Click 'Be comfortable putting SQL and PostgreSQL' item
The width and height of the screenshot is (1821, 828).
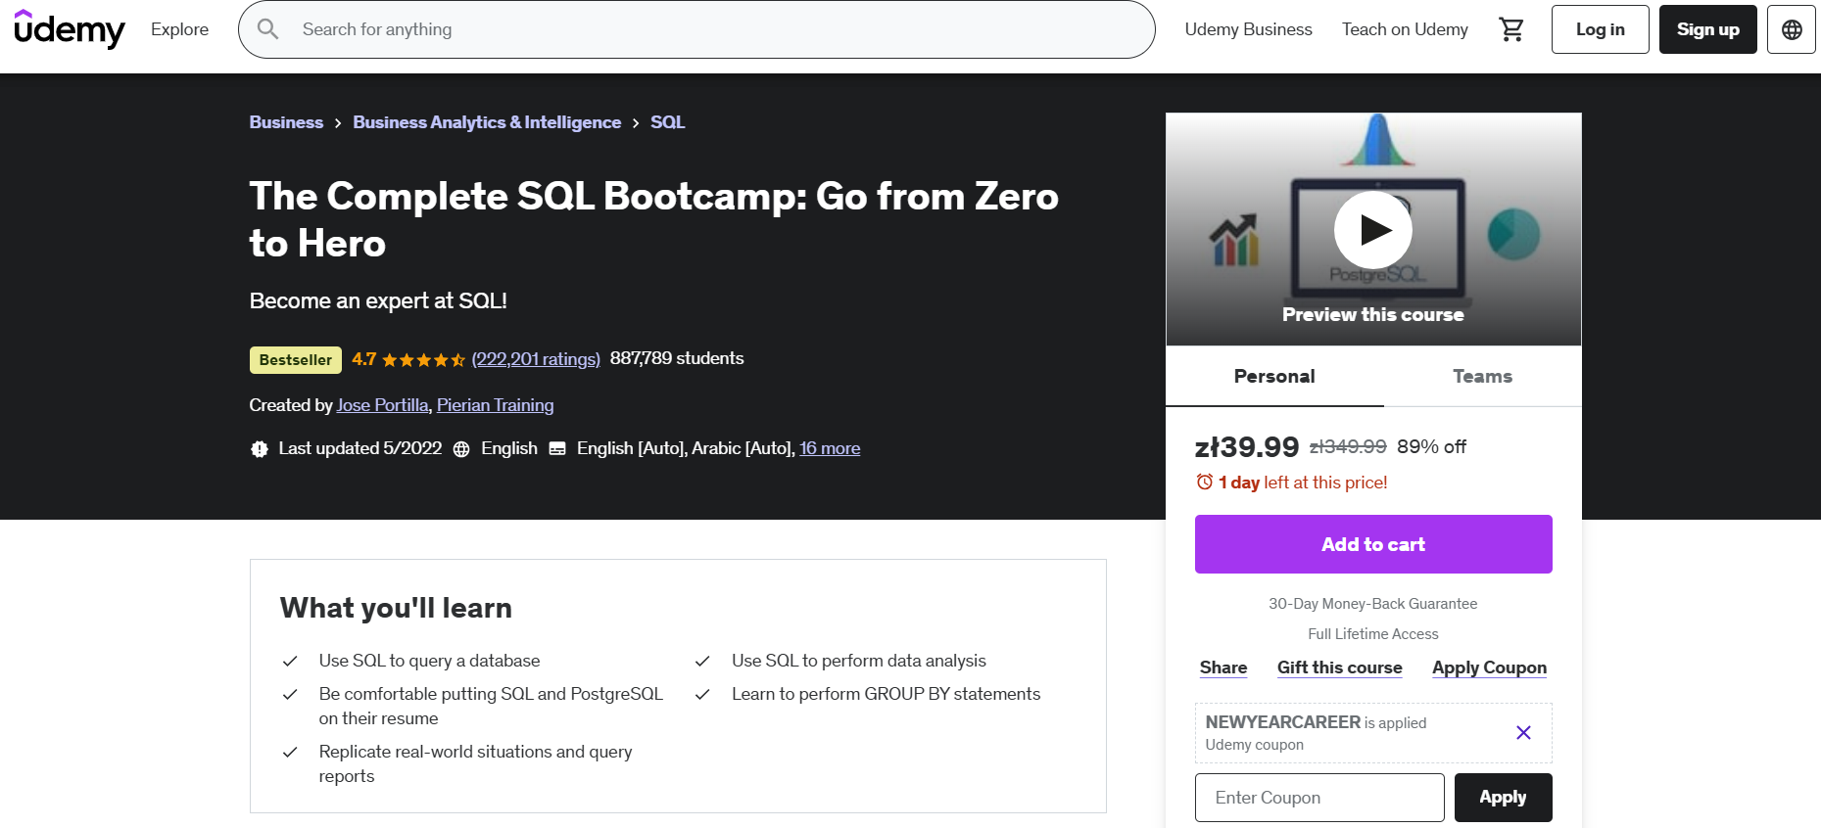click(x=491, y=706)
